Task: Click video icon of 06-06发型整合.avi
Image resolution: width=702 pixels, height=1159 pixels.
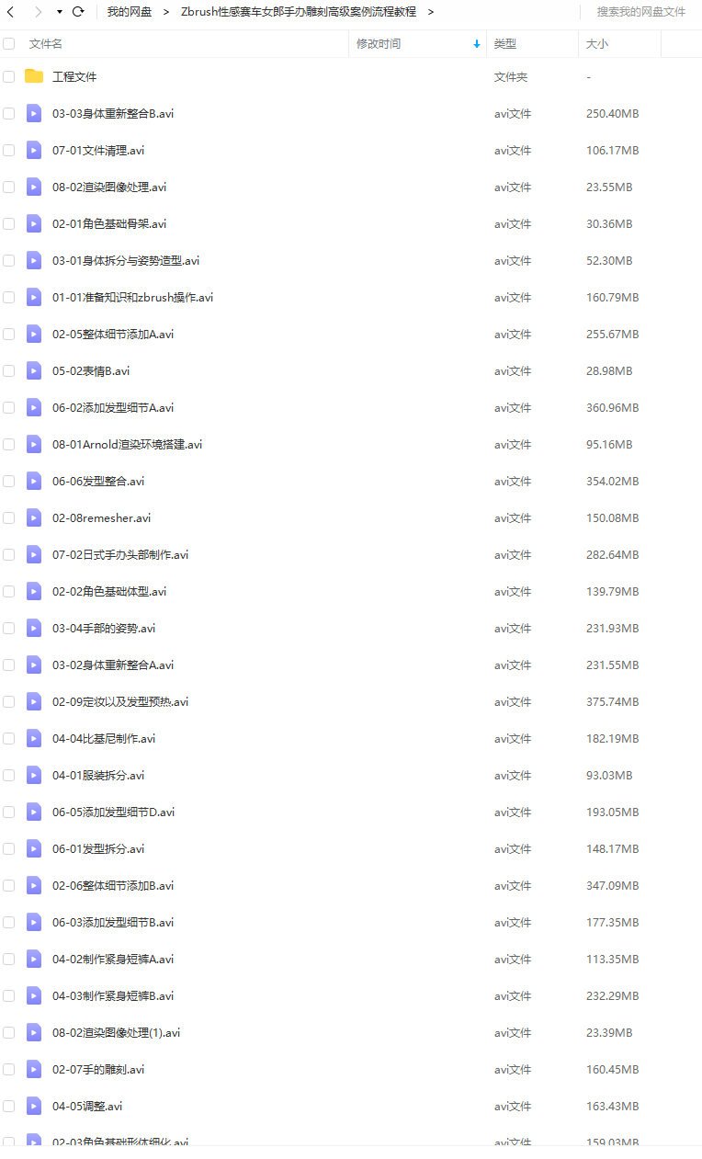Action: point(34,481)
